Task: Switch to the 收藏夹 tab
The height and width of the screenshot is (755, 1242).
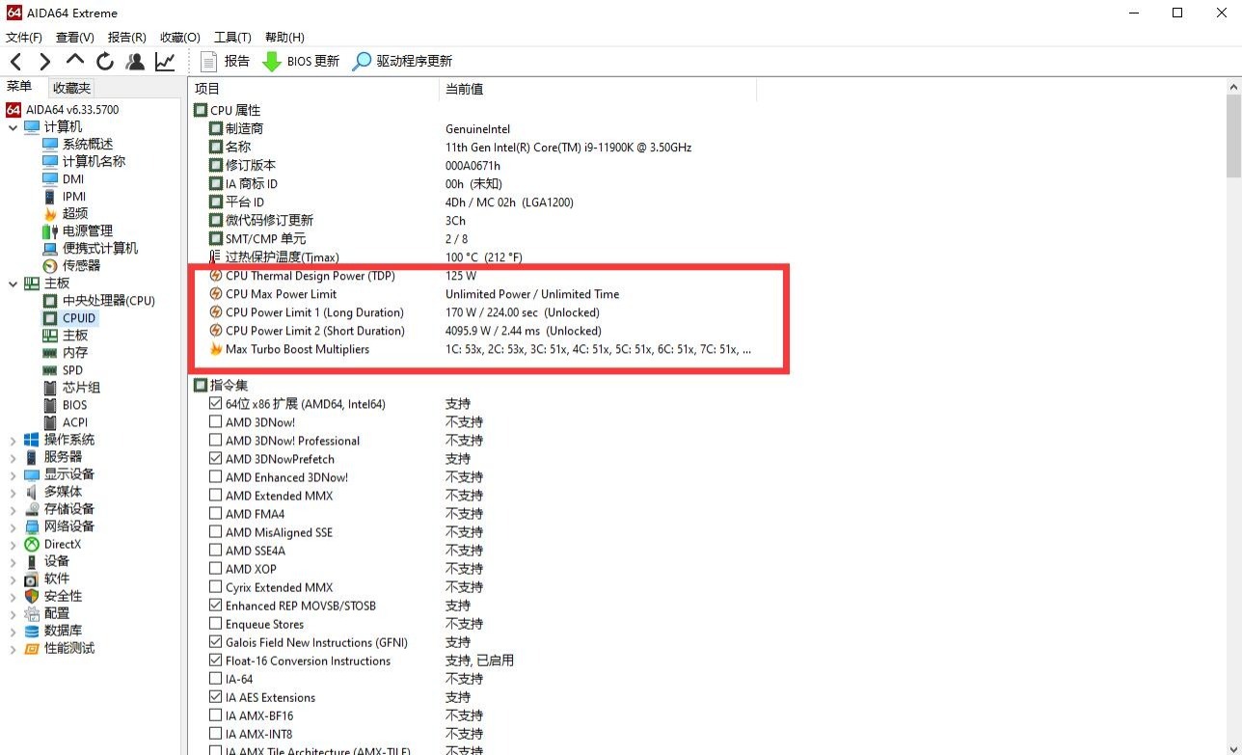Action: click(x=71, y=88)
